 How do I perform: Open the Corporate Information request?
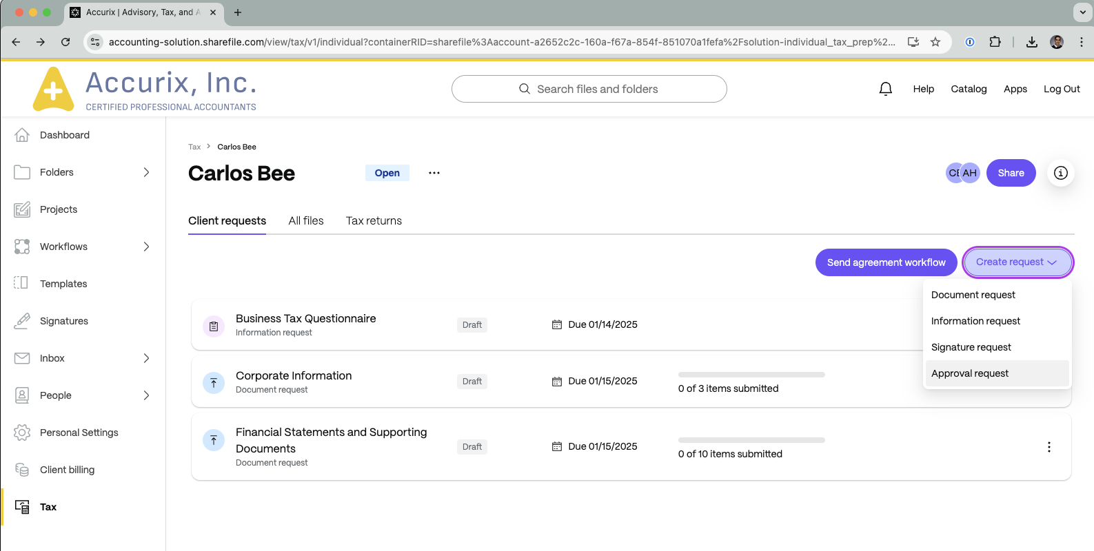(x=294, y=375)
